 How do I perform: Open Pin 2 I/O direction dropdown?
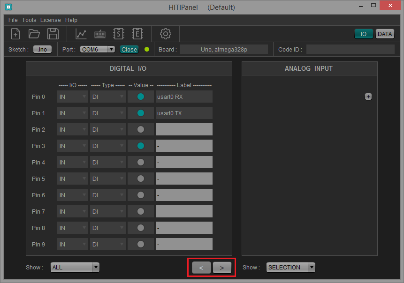point(72,129)
